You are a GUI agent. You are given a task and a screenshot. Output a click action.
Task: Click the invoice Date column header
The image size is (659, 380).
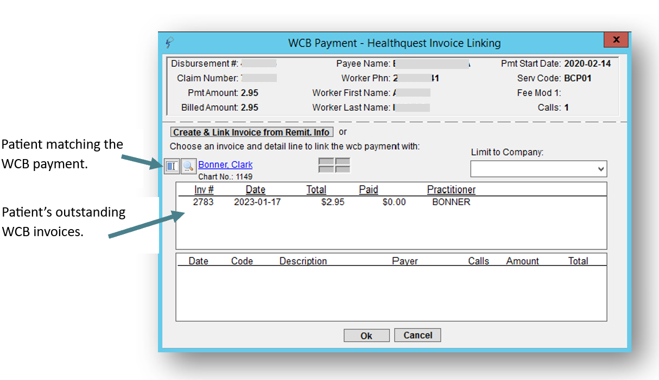click(x=256, y=189)
